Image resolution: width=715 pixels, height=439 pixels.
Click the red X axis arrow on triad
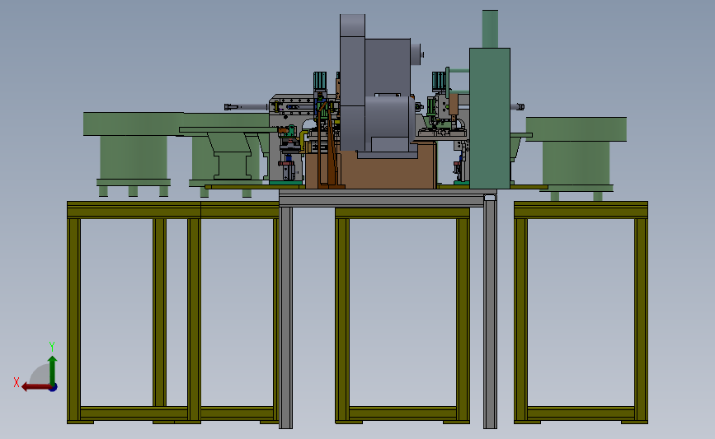click(36, 387)
